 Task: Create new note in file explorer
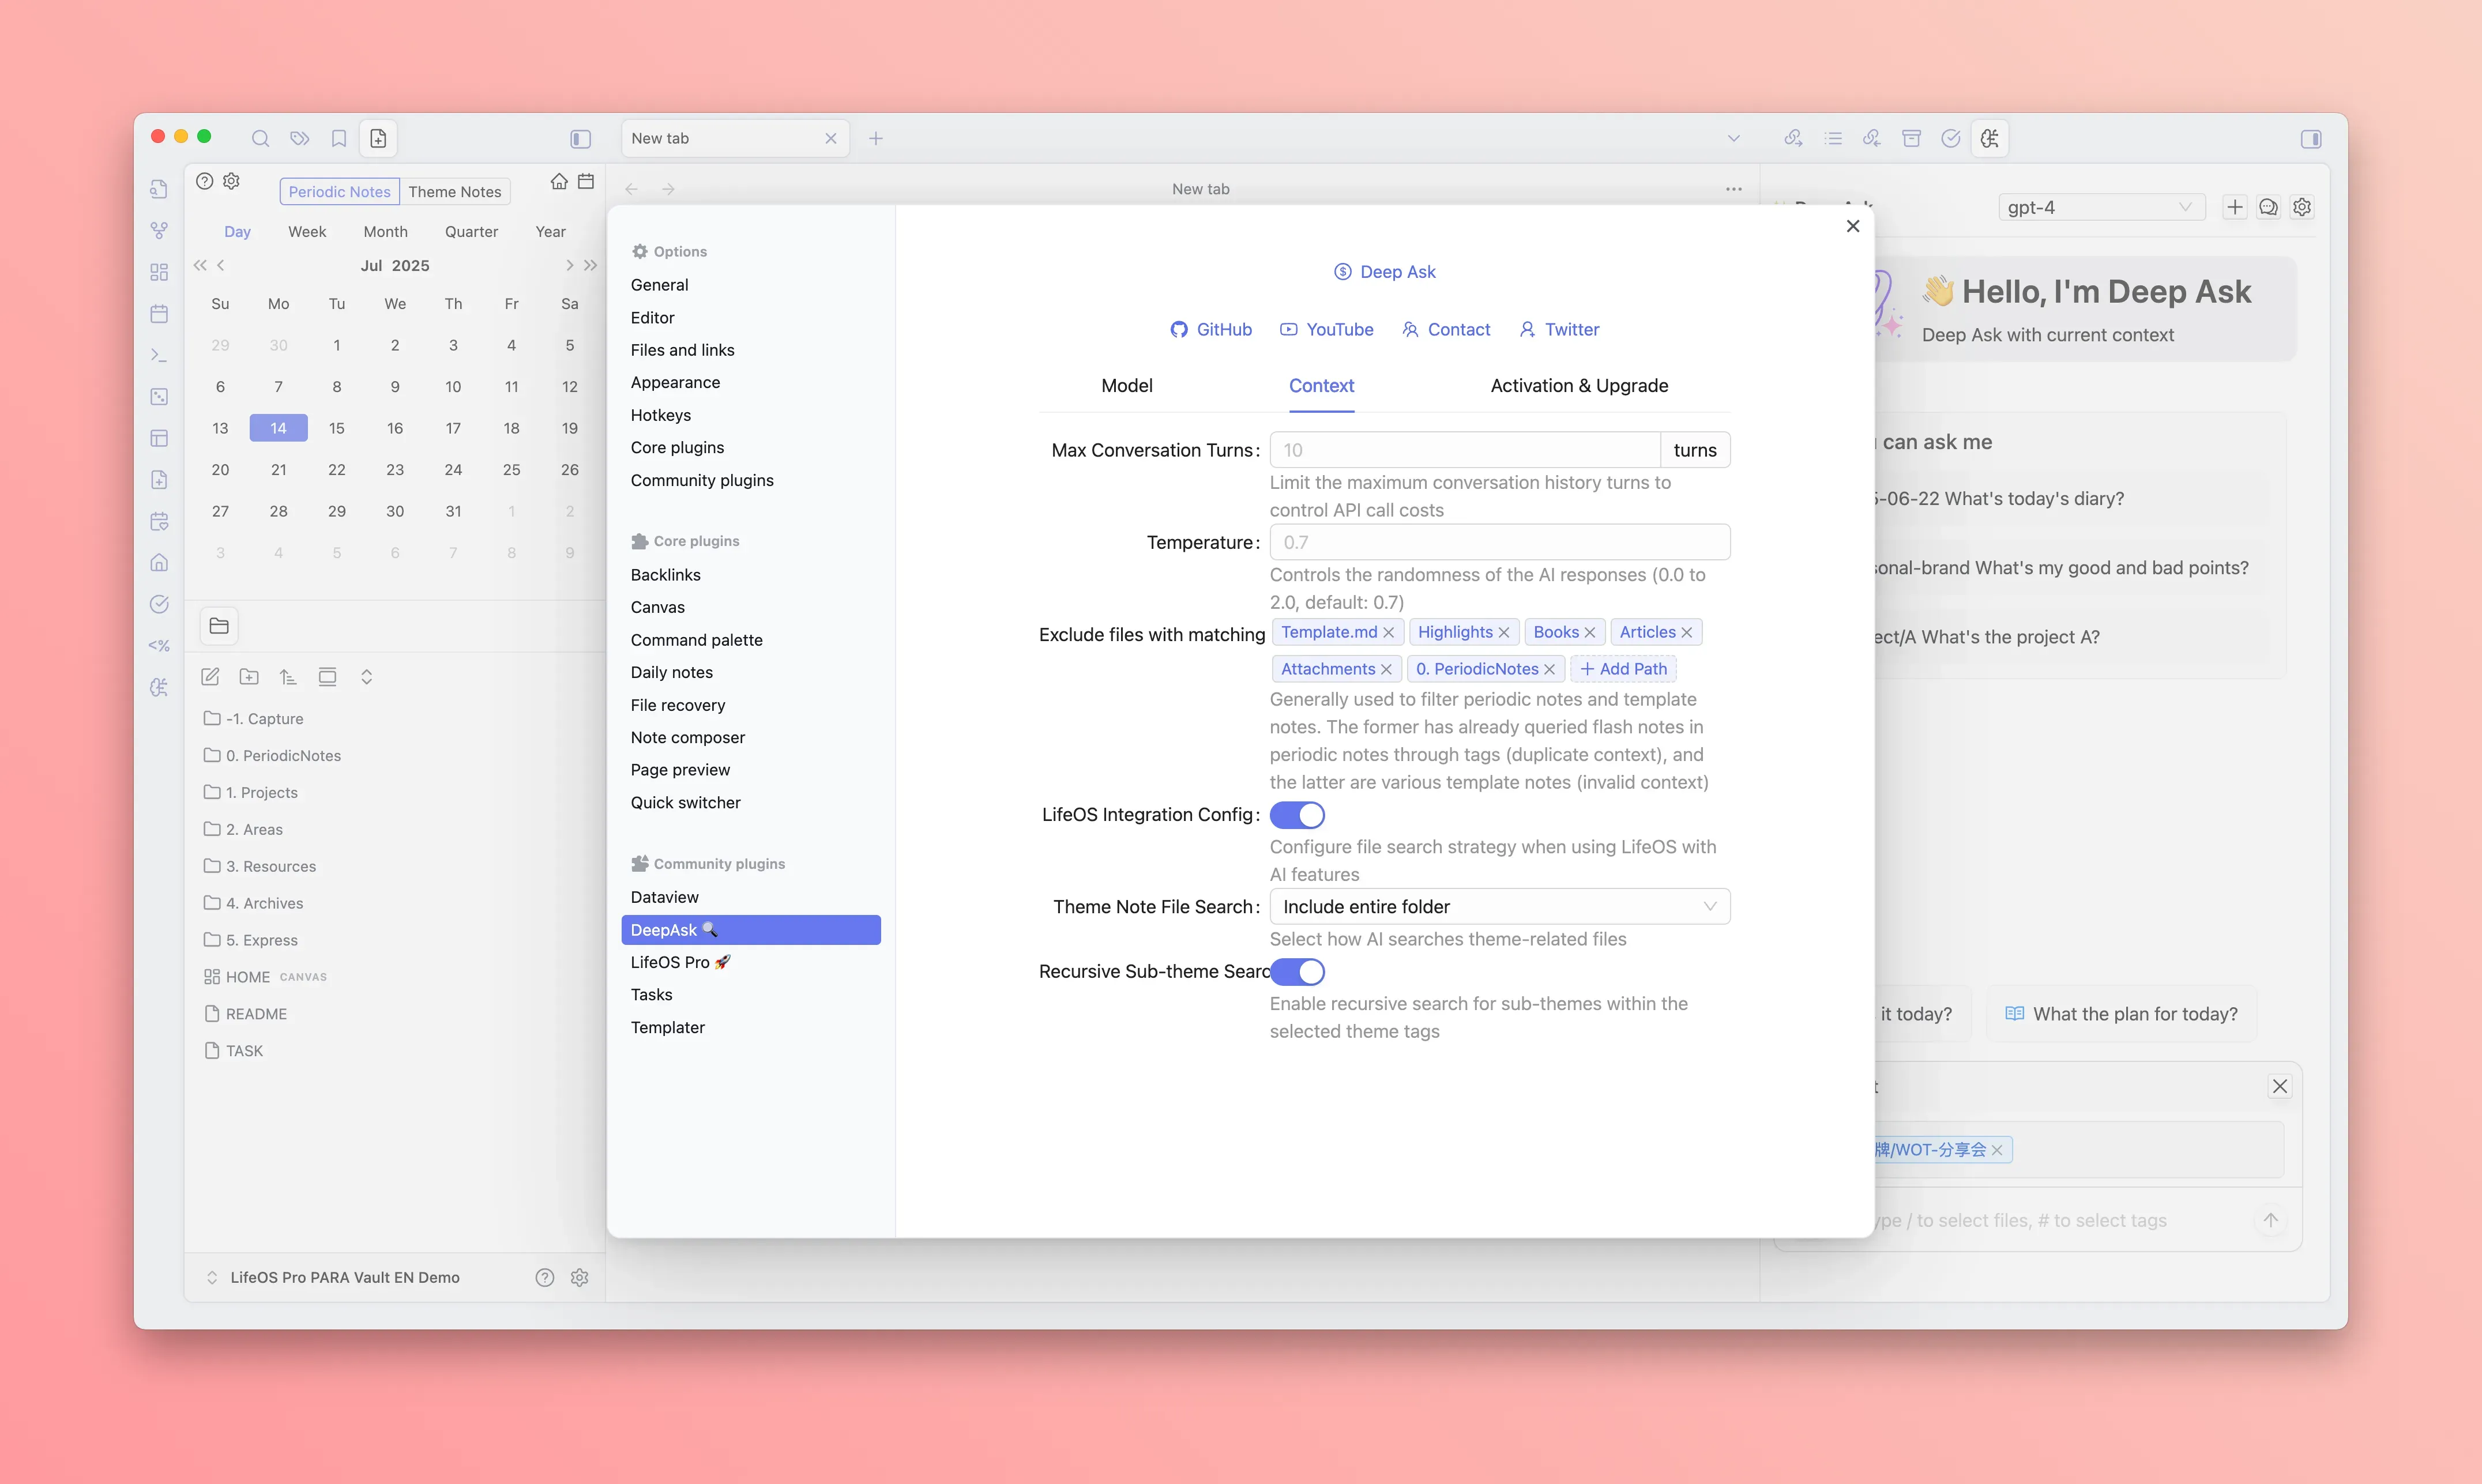point(210,677)
